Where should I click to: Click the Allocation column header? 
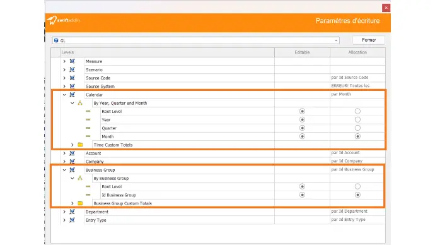pyautogui.click(x=357, y=52)
